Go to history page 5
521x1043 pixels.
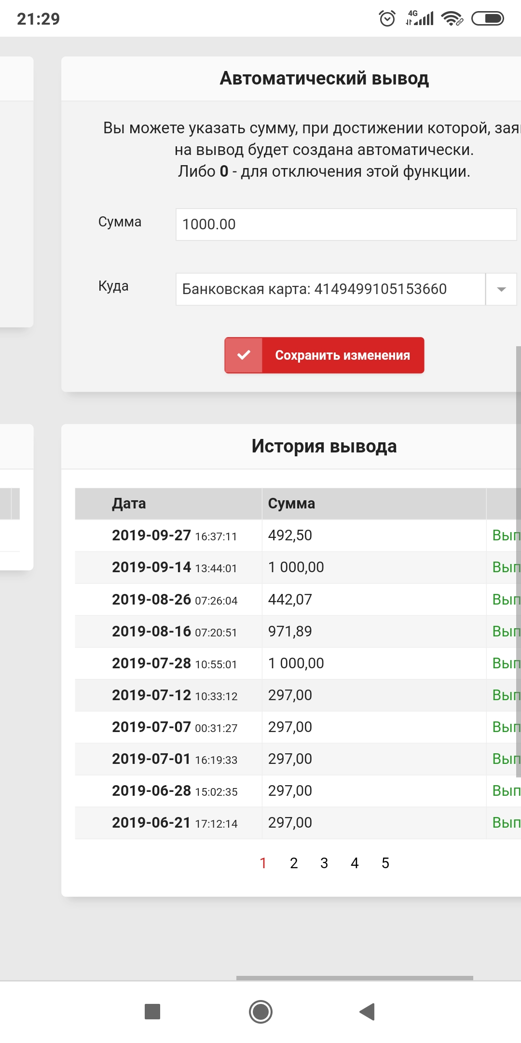tap(385, 863)
